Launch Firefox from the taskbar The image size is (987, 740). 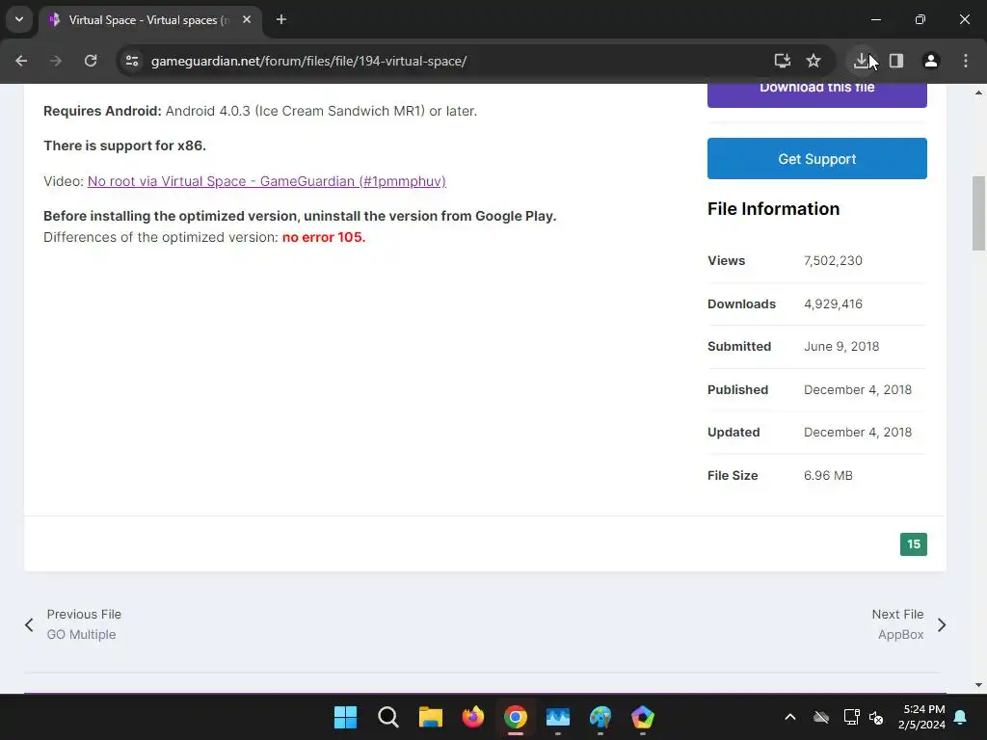tap(472, 717)
